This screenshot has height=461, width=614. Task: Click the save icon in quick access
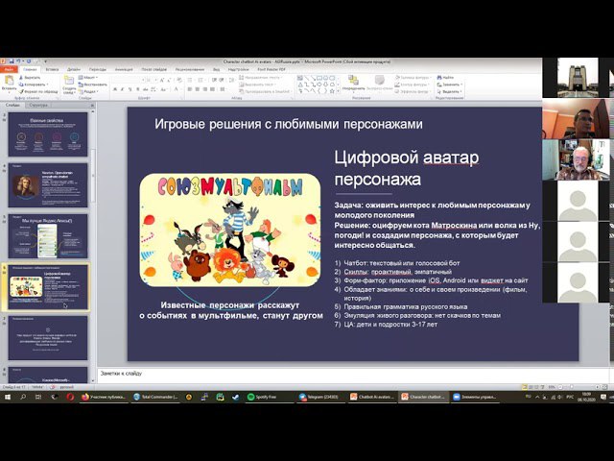12,61
